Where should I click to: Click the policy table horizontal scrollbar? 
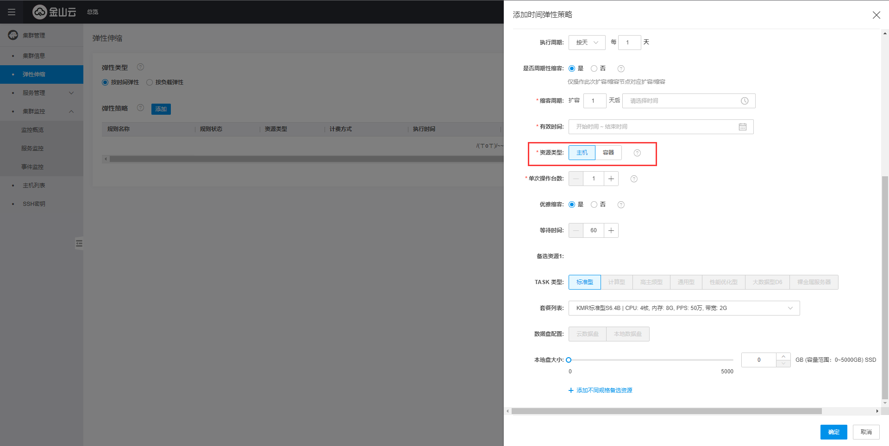(307, 159)
